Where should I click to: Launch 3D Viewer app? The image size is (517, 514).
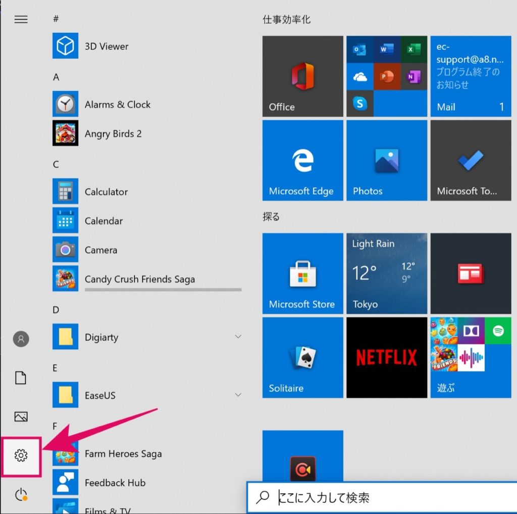coord(147,46)
